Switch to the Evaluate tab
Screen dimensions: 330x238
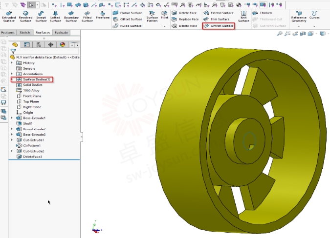[61, 33]
